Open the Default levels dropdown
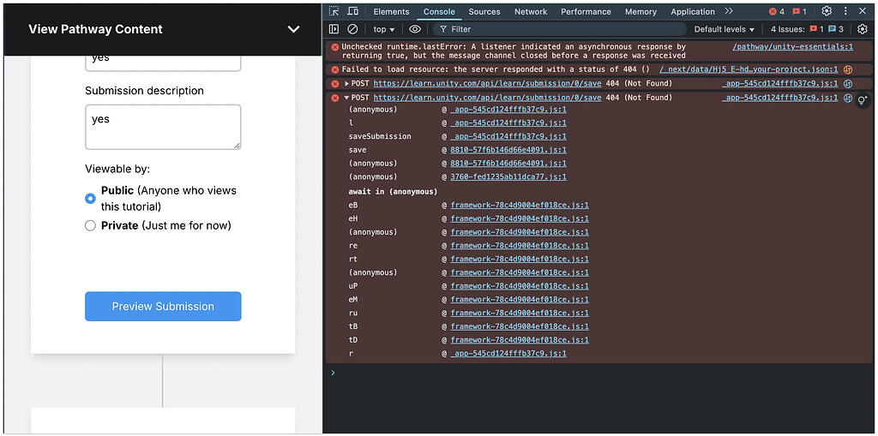This screenshot has height=436, width=878. (724, 29)
